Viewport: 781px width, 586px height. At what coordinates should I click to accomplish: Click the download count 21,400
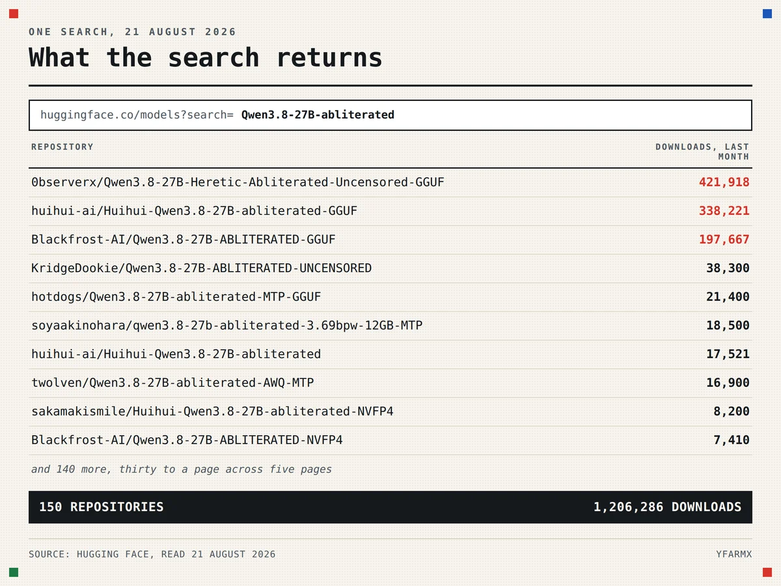tap(728, 297)
